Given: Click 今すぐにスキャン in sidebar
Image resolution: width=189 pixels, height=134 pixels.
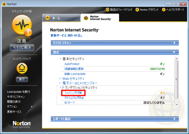Looking at the screenshot, I should point(16,97).
